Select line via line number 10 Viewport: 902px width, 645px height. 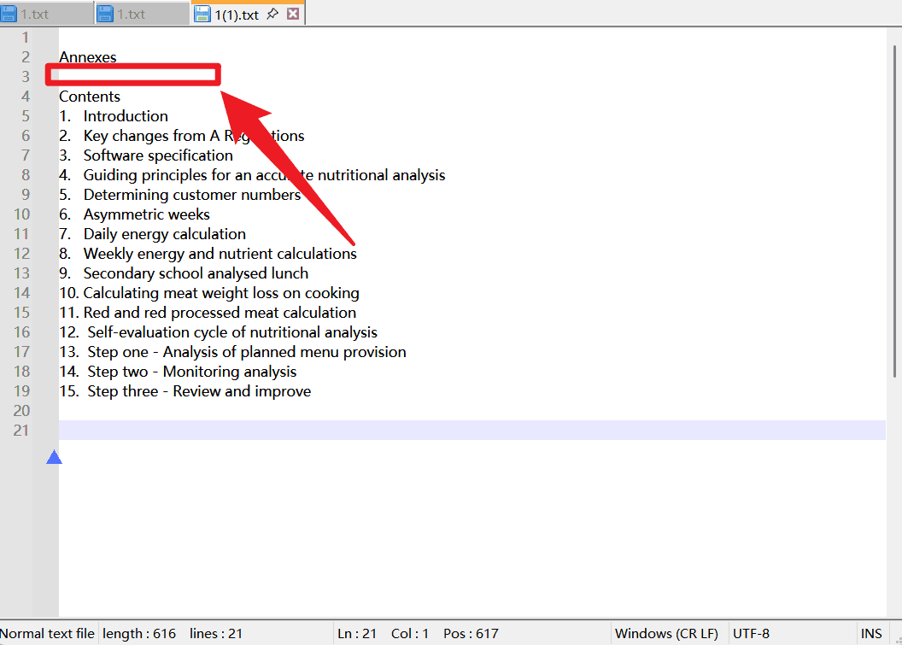(21, 214)
